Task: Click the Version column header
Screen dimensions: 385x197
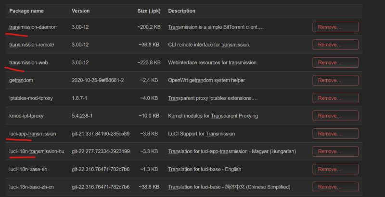Action: coord(80,11)
